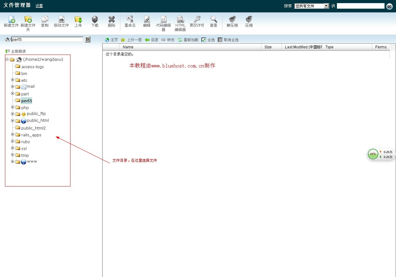Viewport: 396px width, 277px height.
Task: Click the Unselect All (取消全选) checkbox
Action: 220,40
